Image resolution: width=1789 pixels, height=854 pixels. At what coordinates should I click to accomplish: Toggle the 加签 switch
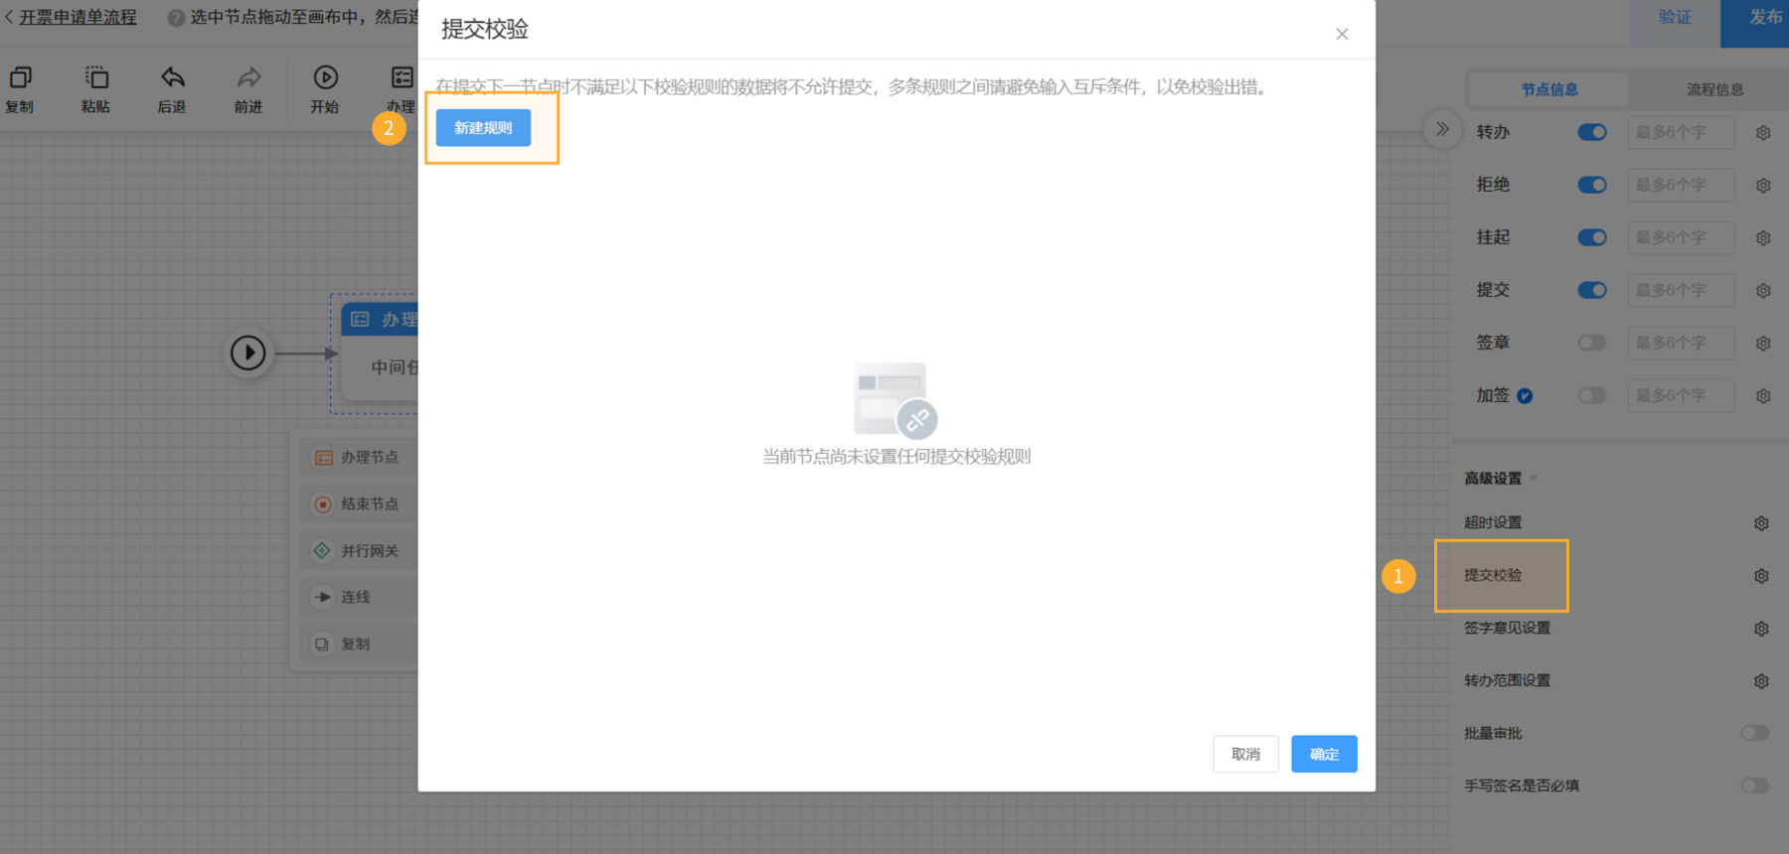(x=1592, y=395)
